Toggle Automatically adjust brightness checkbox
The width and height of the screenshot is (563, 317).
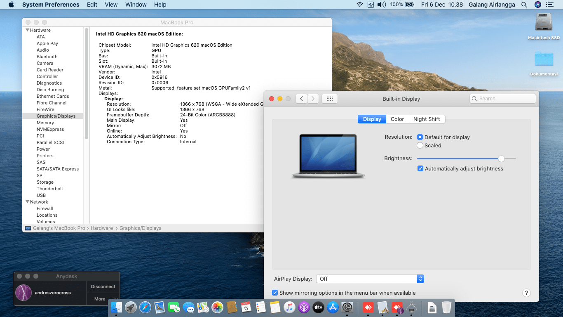coord(420,168)
